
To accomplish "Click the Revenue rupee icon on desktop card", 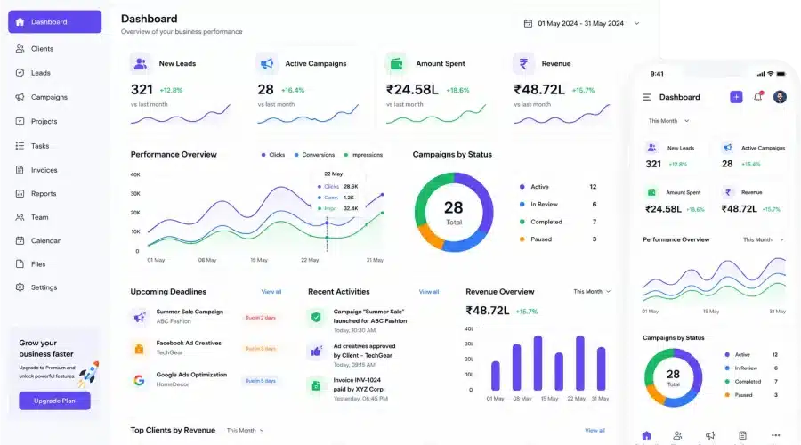I will (523, 63).
